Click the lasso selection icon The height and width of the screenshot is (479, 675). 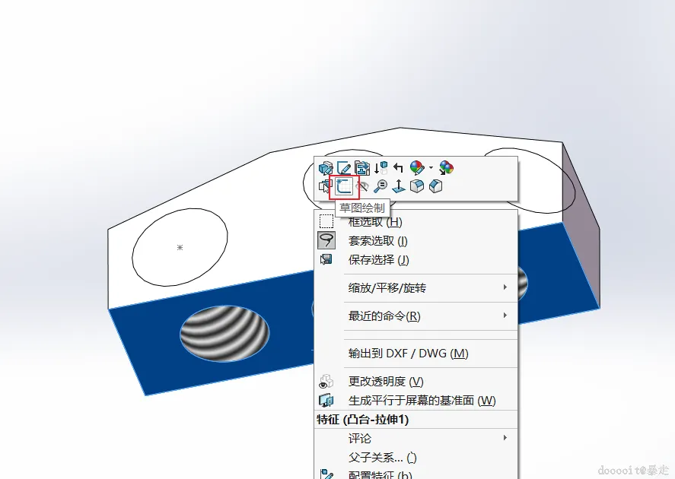[x=326, y=240]
